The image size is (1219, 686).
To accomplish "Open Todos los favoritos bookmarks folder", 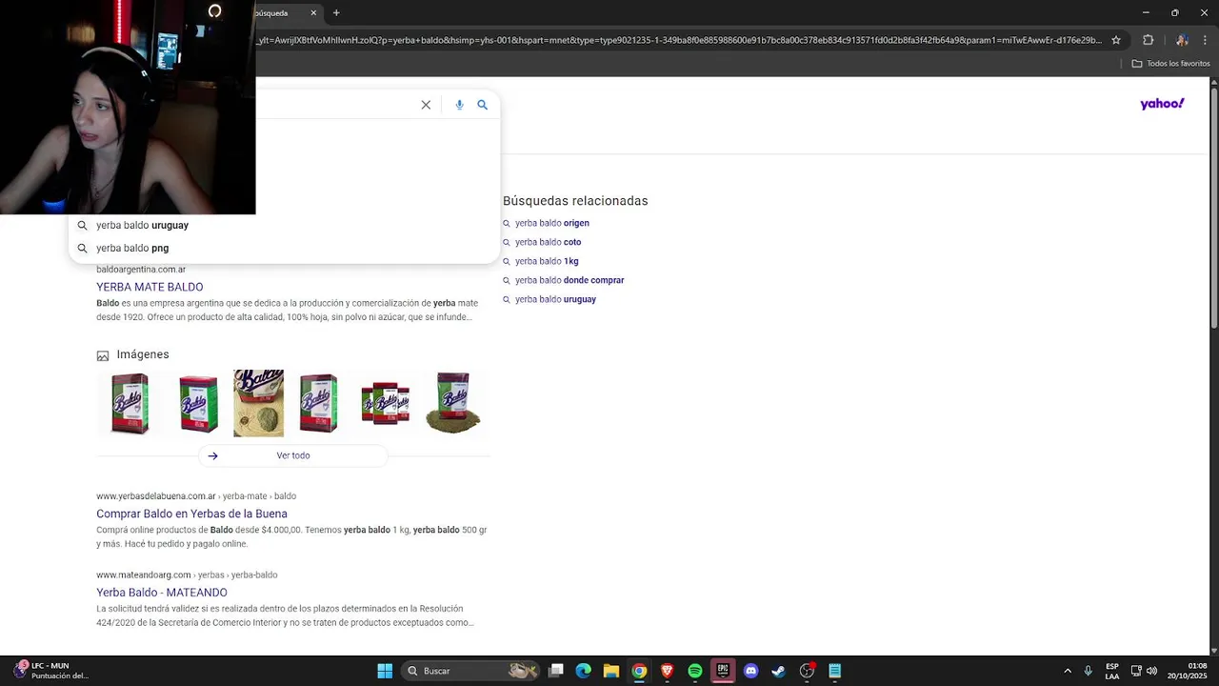I will (1170, 64).
